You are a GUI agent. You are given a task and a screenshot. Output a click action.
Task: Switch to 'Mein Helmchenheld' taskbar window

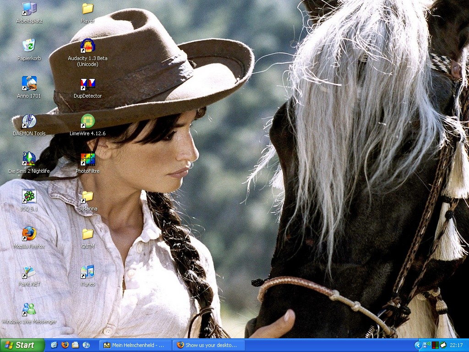pyautogui.click(x=135, y=345)
